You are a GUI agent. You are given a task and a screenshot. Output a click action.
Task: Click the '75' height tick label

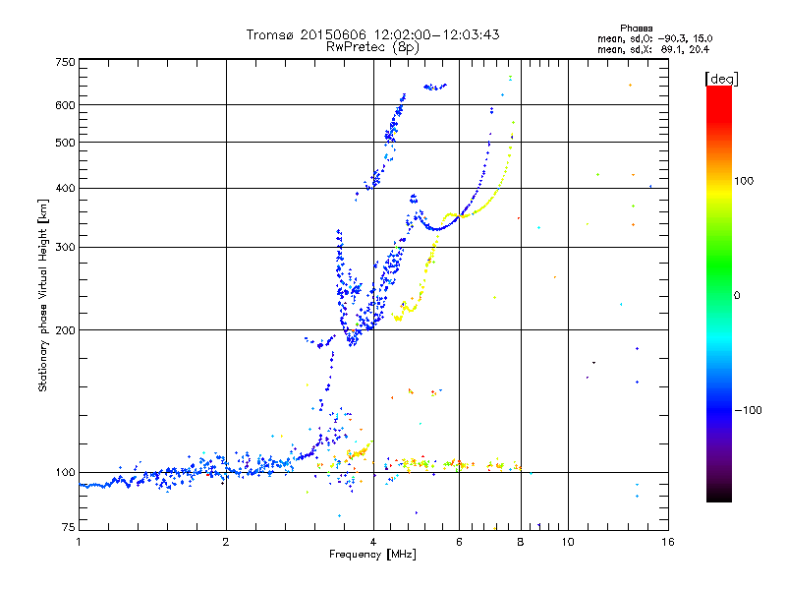point(69,527)
